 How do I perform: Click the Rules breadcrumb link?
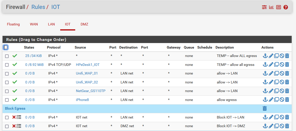coord(38,7)
